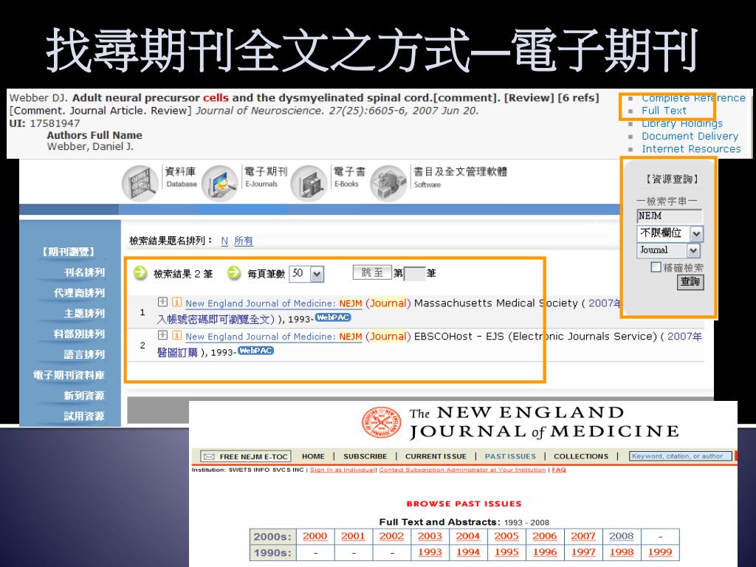Toggle the 精確檢索 checkbox
This screenshot has height=567, width=756.
click(656, 267)
